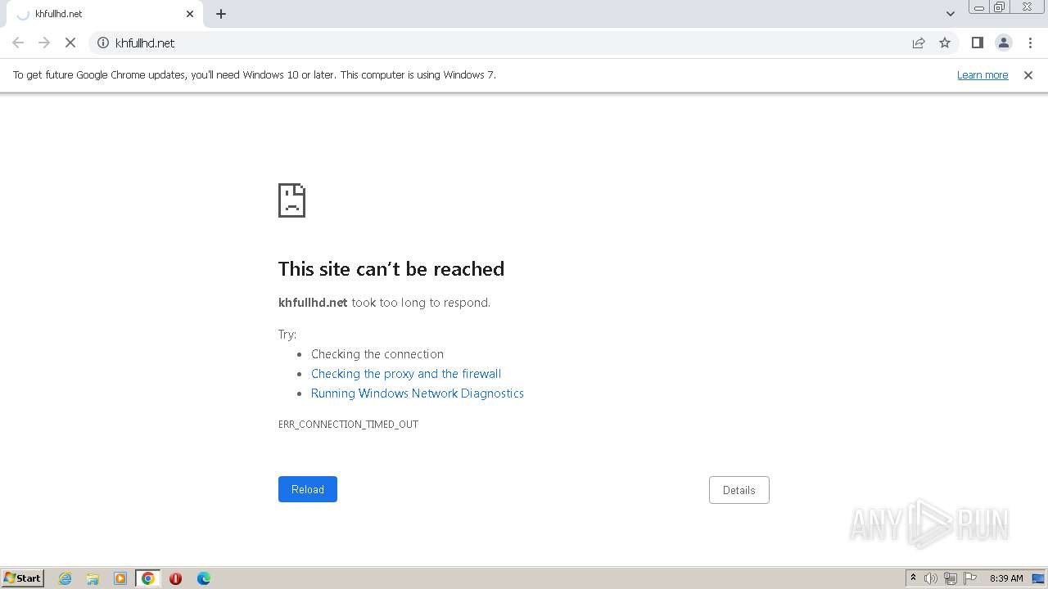Open File Explorer from the taskbar
The height and width of the screenshot is (589, 1048).
point(93,578)
